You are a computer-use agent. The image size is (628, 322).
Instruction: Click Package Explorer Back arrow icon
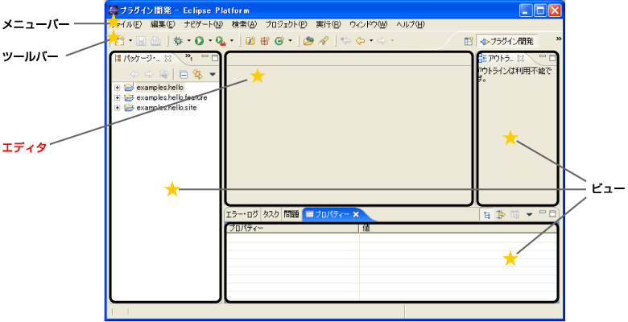click(135, 75)
